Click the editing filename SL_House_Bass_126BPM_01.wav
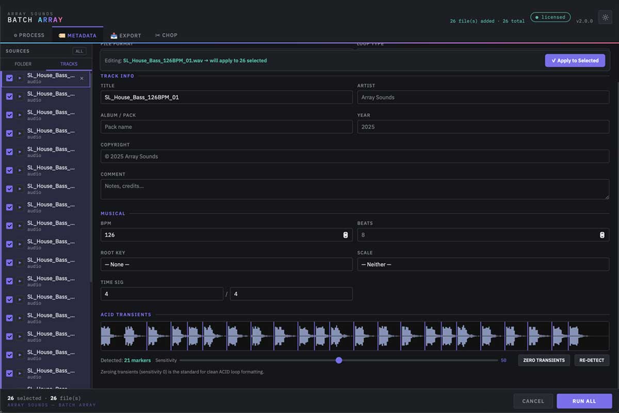This screenshot has height=413, width=619. tap(163, 60)
